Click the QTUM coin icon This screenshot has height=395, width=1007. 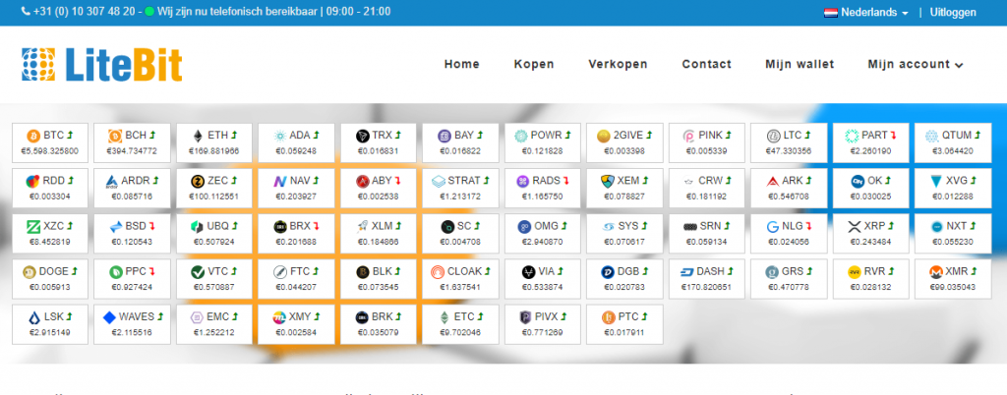[931, 136]
